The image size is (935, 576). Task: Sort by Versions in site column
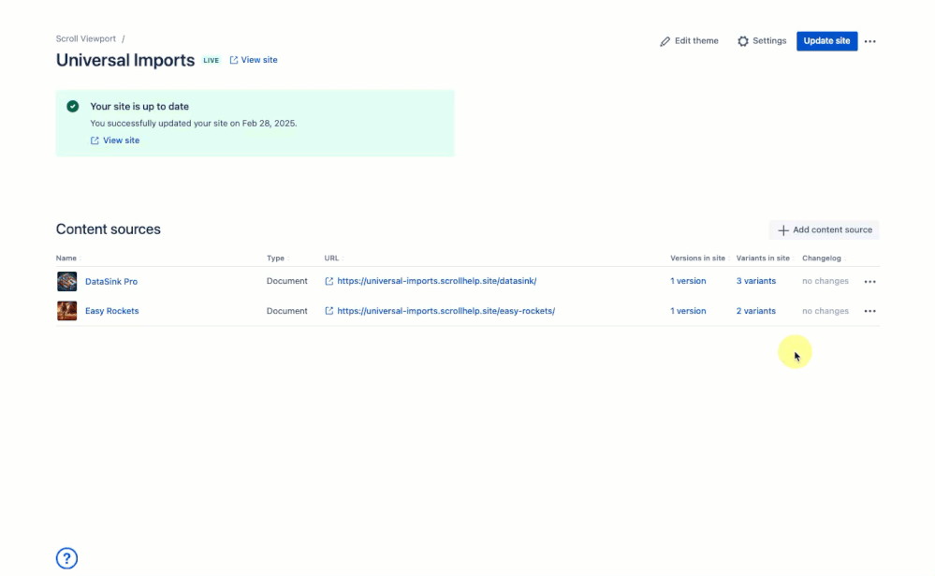click(x=697, y=258)
